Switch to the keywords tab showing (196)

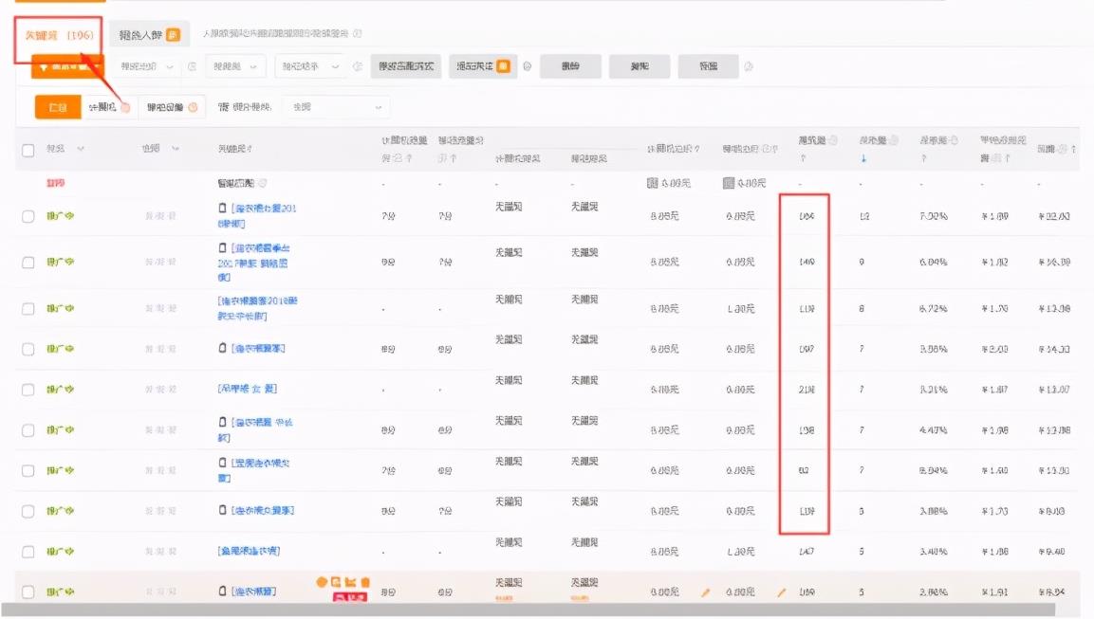coord(59,35)
